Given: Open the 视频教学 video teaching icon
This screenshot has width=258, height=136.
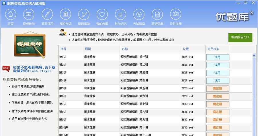Looking at the screenshot, I should click(29, 14).
